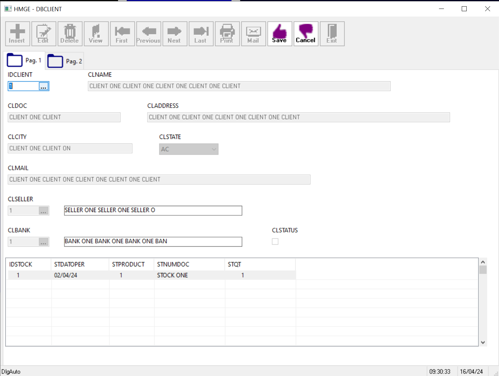499x376 pixels.
Task: Open the IDCLIENT lookup ellipsis button
Action: coord(44,86)
